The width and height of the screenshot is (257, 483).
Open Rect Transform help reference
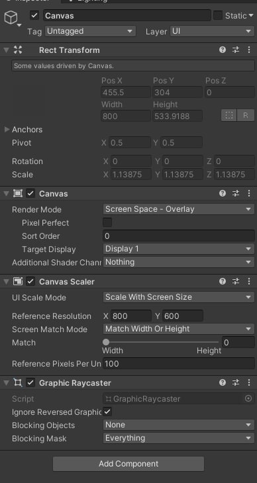(222, 50)
